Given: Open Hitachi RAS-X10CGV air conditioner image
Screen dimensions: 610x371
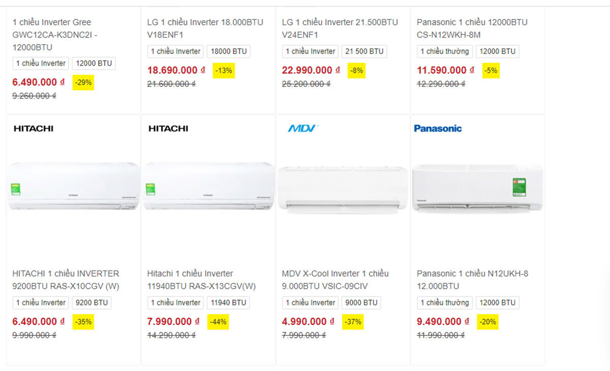Looking at the screenshot, I should (73, 187).
